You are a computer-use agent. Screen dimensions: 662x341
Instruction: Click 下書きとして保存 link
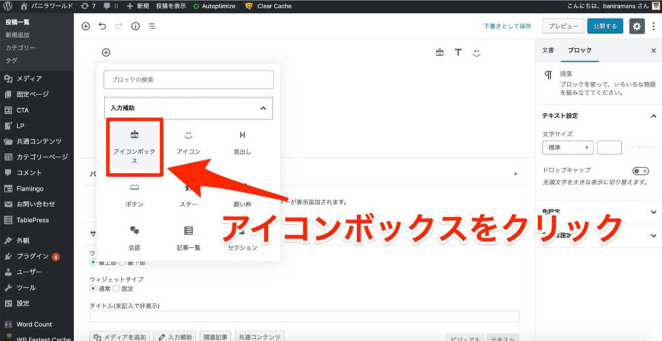(x=507, y=26)
